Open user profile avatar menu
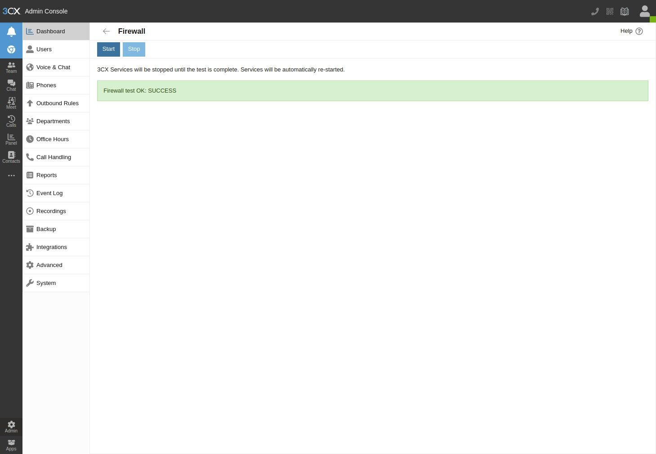The image size is (656, 454). 645,11
